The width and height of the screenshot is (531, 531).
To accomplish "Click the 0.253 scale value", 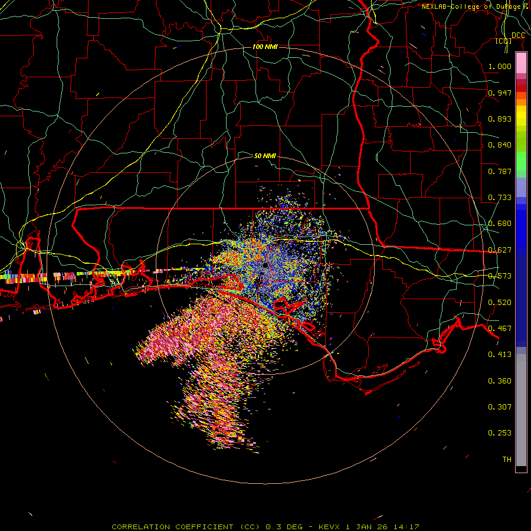I will (500, 433).
